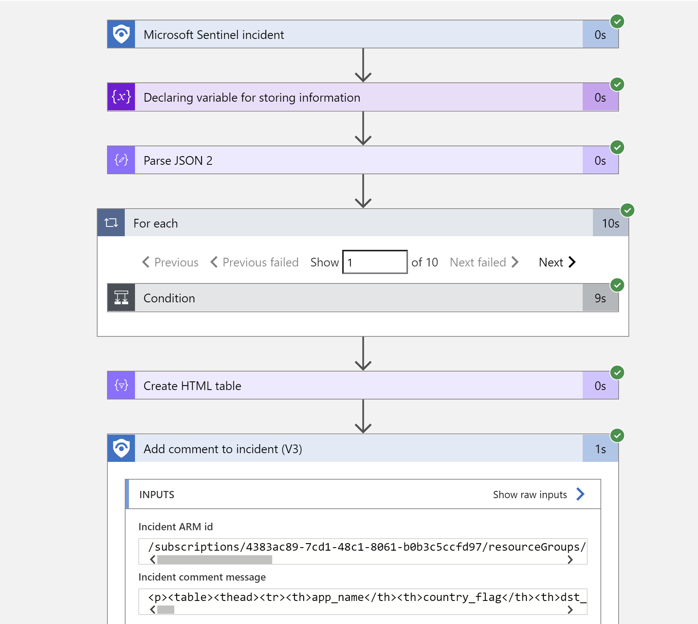Image resolution: width=698 pixels, height=624 pixels.
Task: Click left scroll arrow of Incident comment message
Action: (152, 610)
